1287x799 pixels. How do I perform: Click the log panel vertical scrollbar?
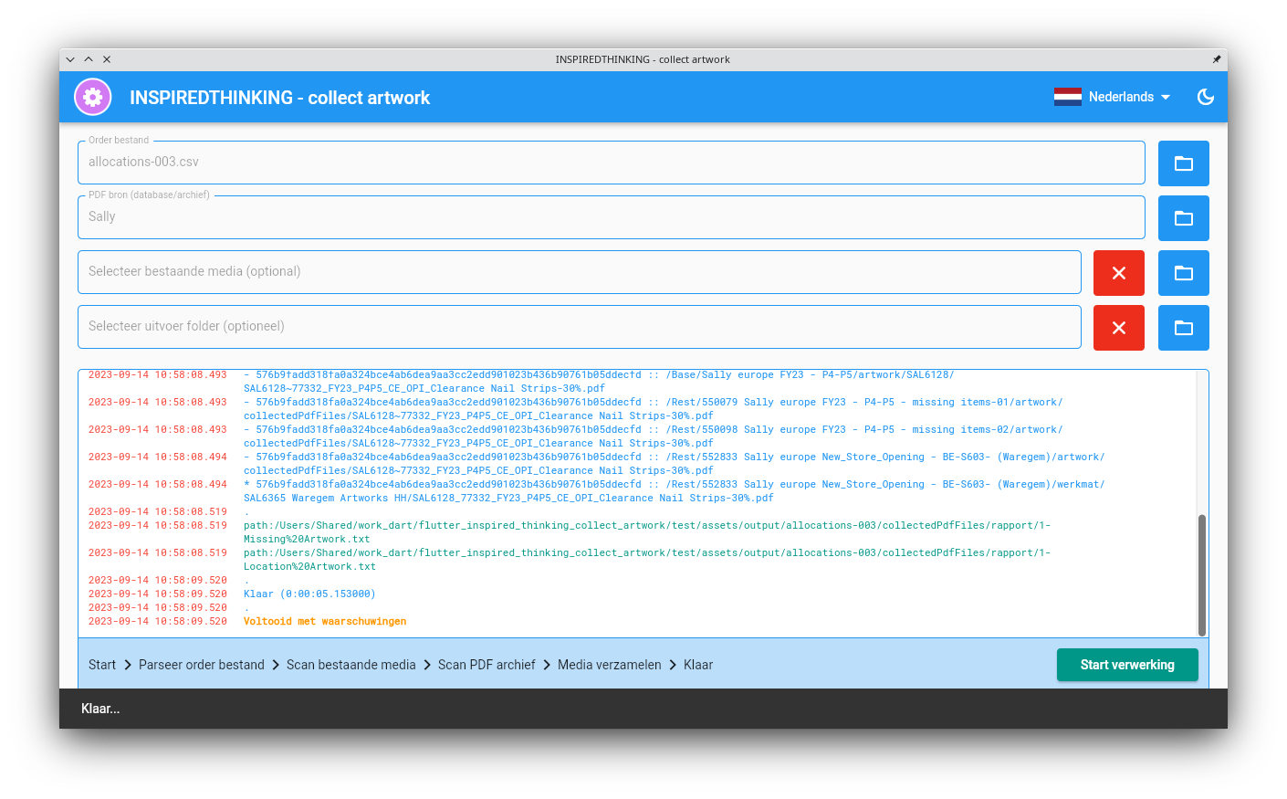click(x=1201, y=575)
